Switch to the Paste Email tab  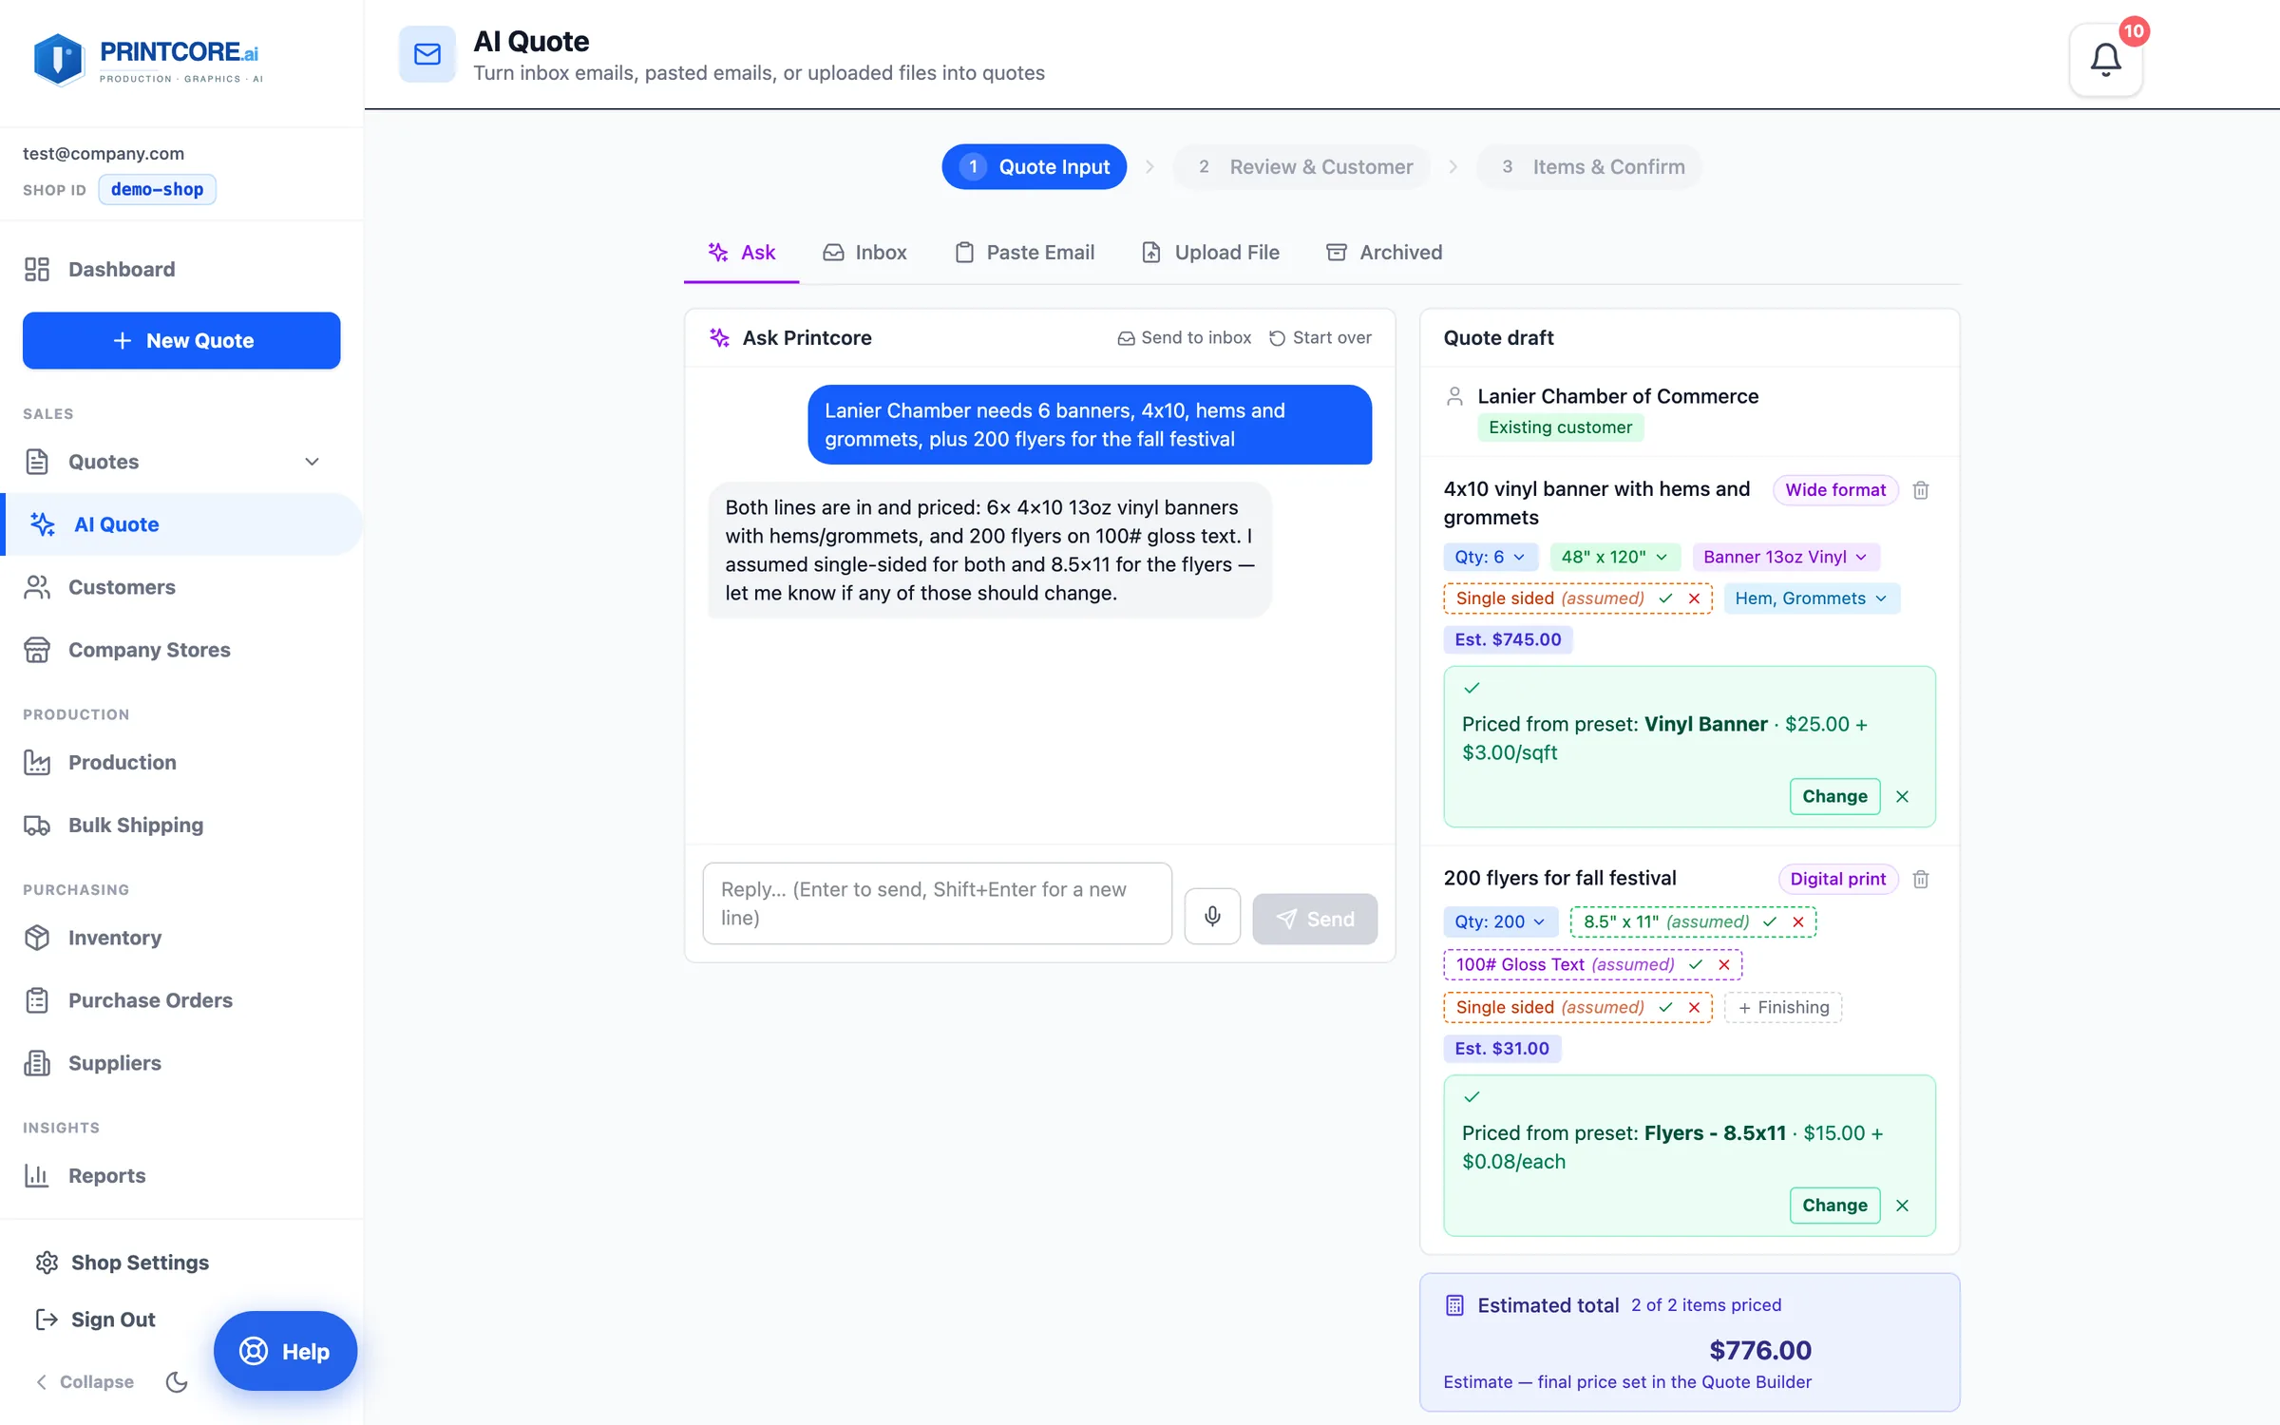tap(1024, 253)
